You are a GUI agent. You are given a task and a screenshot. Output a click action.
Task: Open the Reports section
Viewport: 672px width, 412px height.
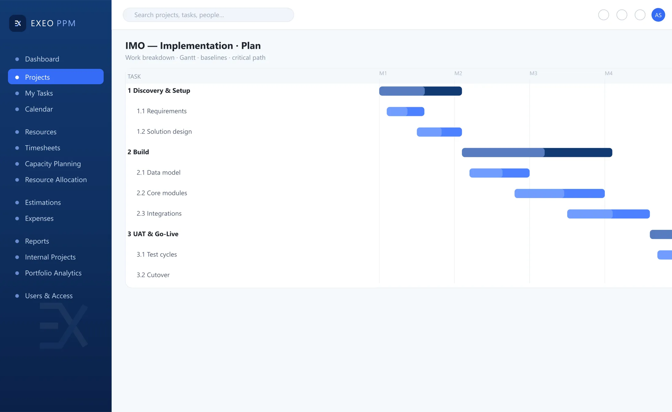[x=56, y=241]
